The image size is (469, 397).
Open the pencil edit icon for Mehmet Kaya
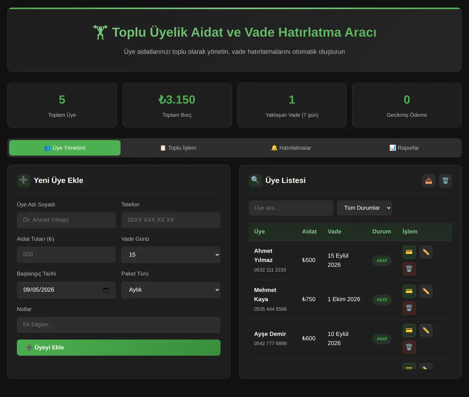click(426, 291)
